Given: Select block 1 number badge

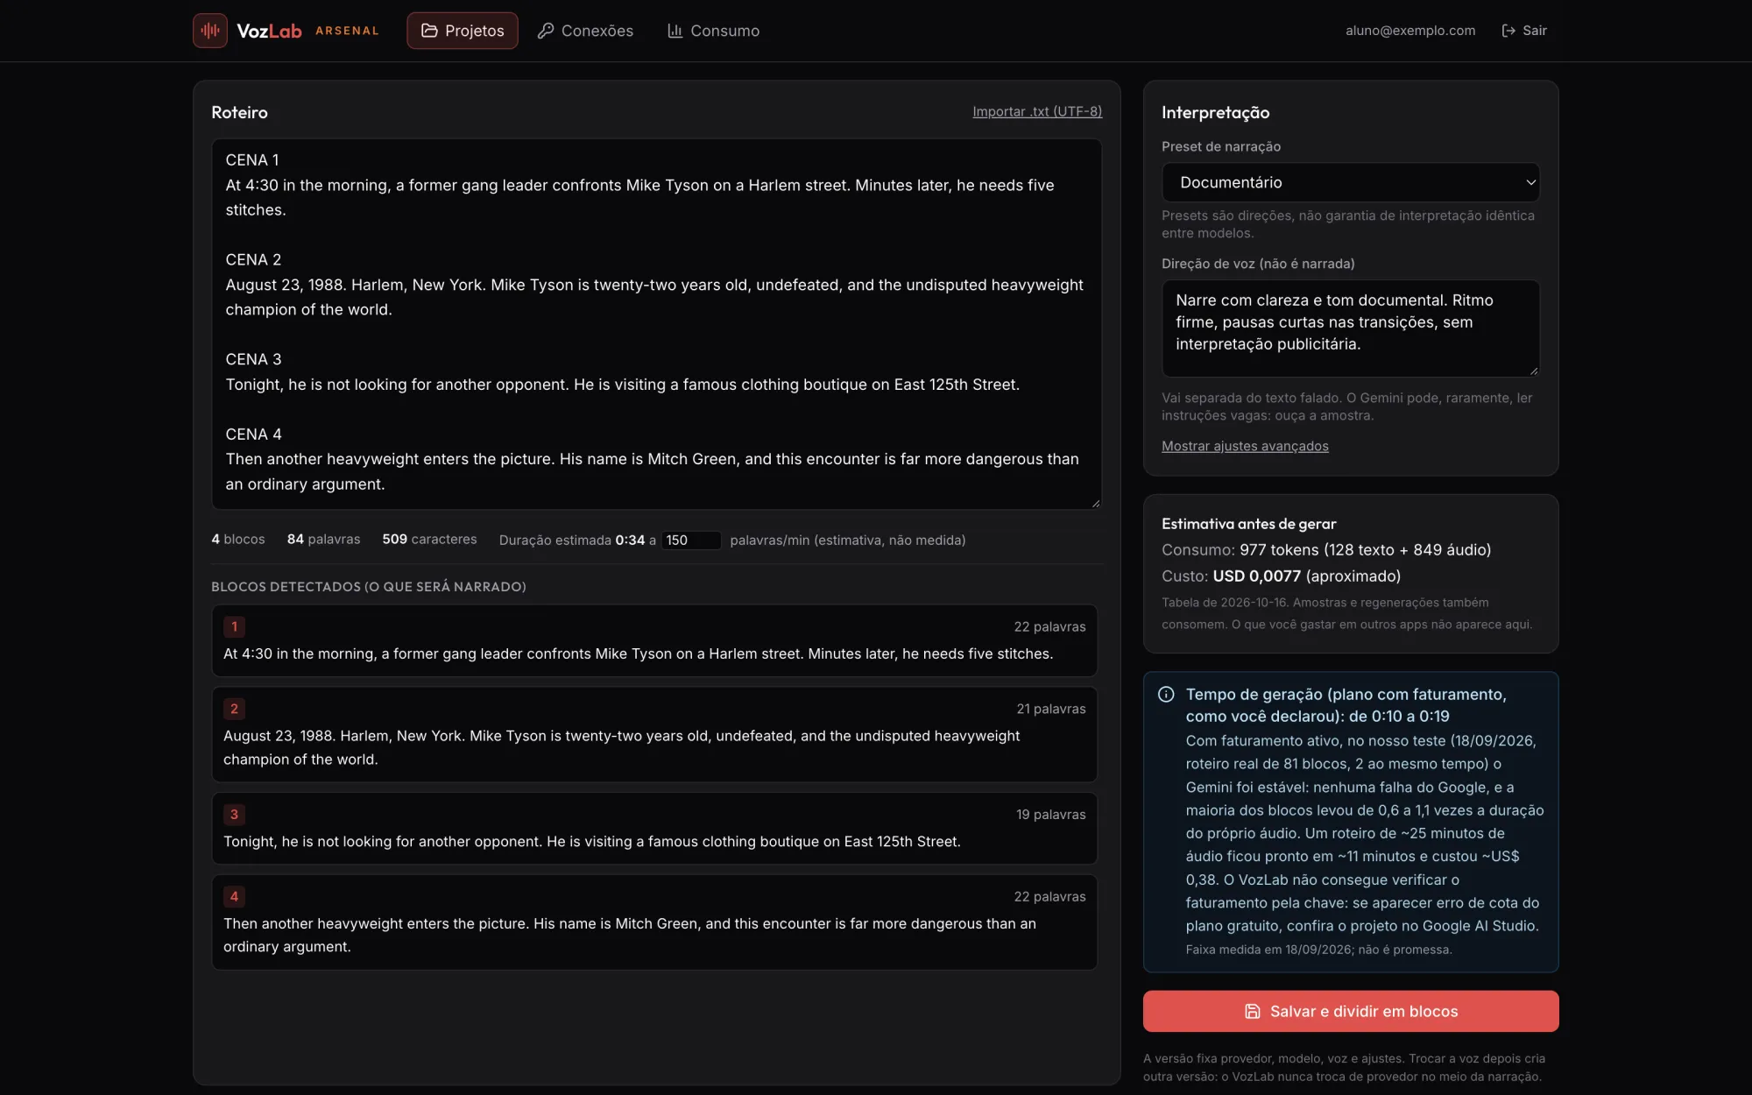Looking at the screenshot, I should coord(234,626).
